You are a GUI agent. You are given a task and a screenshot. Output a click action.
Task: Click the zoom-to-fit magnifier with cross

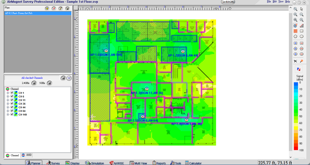(295, 20)
